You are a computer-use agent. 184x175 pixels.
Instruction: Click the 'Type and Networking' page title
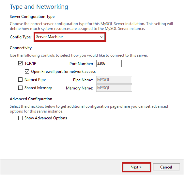(39, 7)
